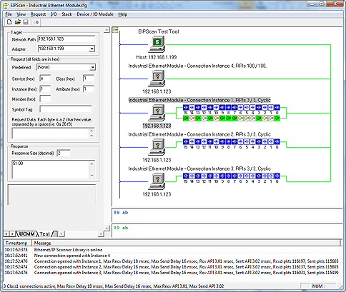Click input bit 4 of Connection Instance 3
Screen dimensions: 346x292
coord(252,176)
